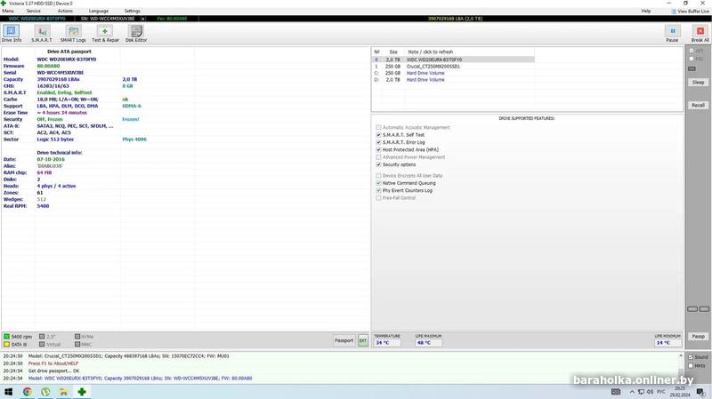Click the touch keyboard tray icon
712x399 pixels.
pyautogui.click(x=616, y=392)
